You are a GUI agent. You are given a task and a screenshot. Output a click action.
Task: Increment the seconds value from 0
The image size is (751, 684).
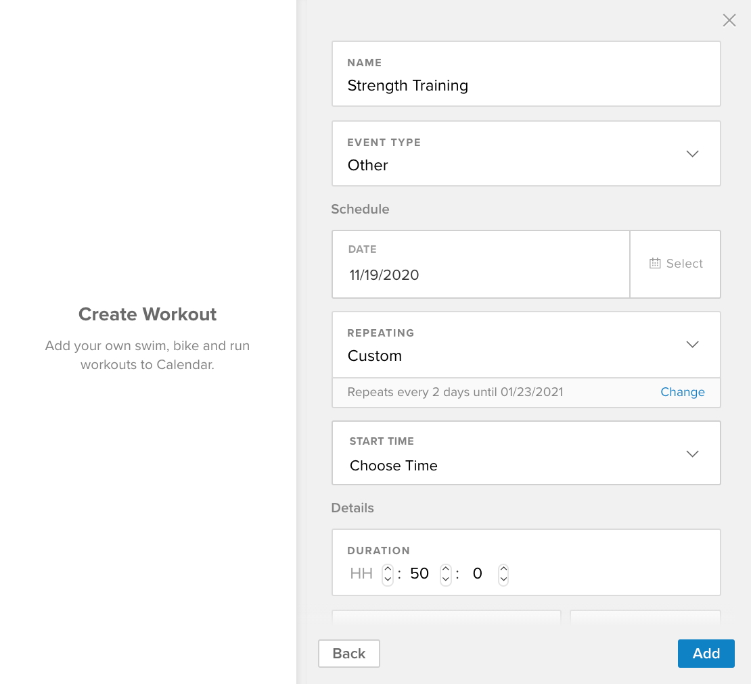click(x=503, y=568)
